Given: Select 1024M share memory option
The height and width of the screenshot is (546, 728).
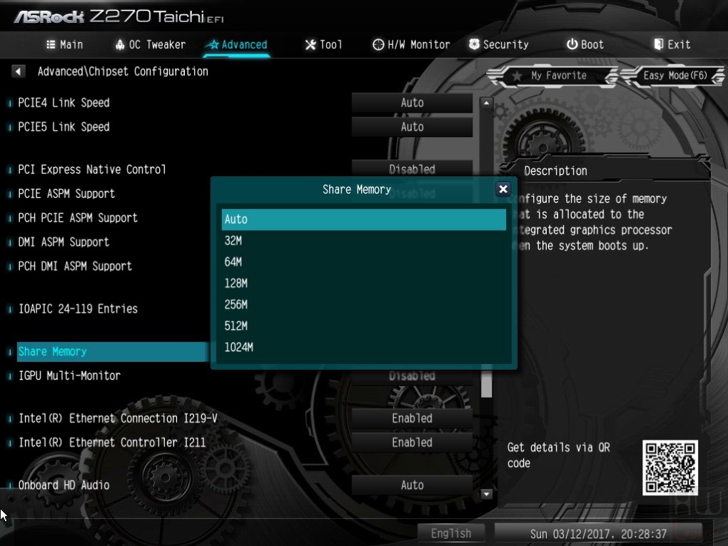Looking at the screenshot, I should click(x=363, y=348).
